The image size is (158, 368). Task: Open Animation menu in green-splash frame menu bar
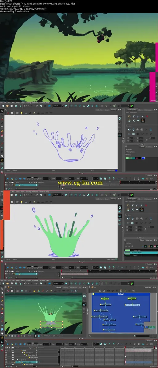point(35,192)
